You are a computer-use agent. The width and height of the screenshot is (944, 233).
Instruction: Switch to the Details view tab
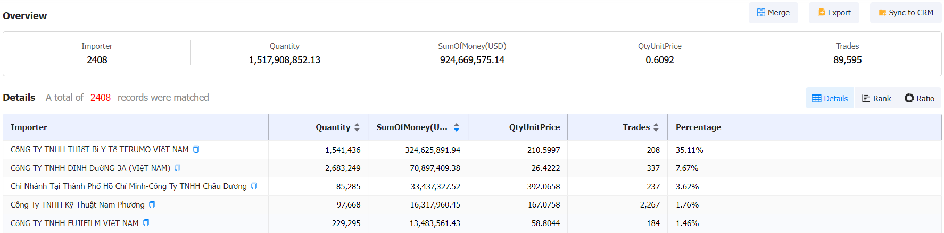click(x=830, y=98)
